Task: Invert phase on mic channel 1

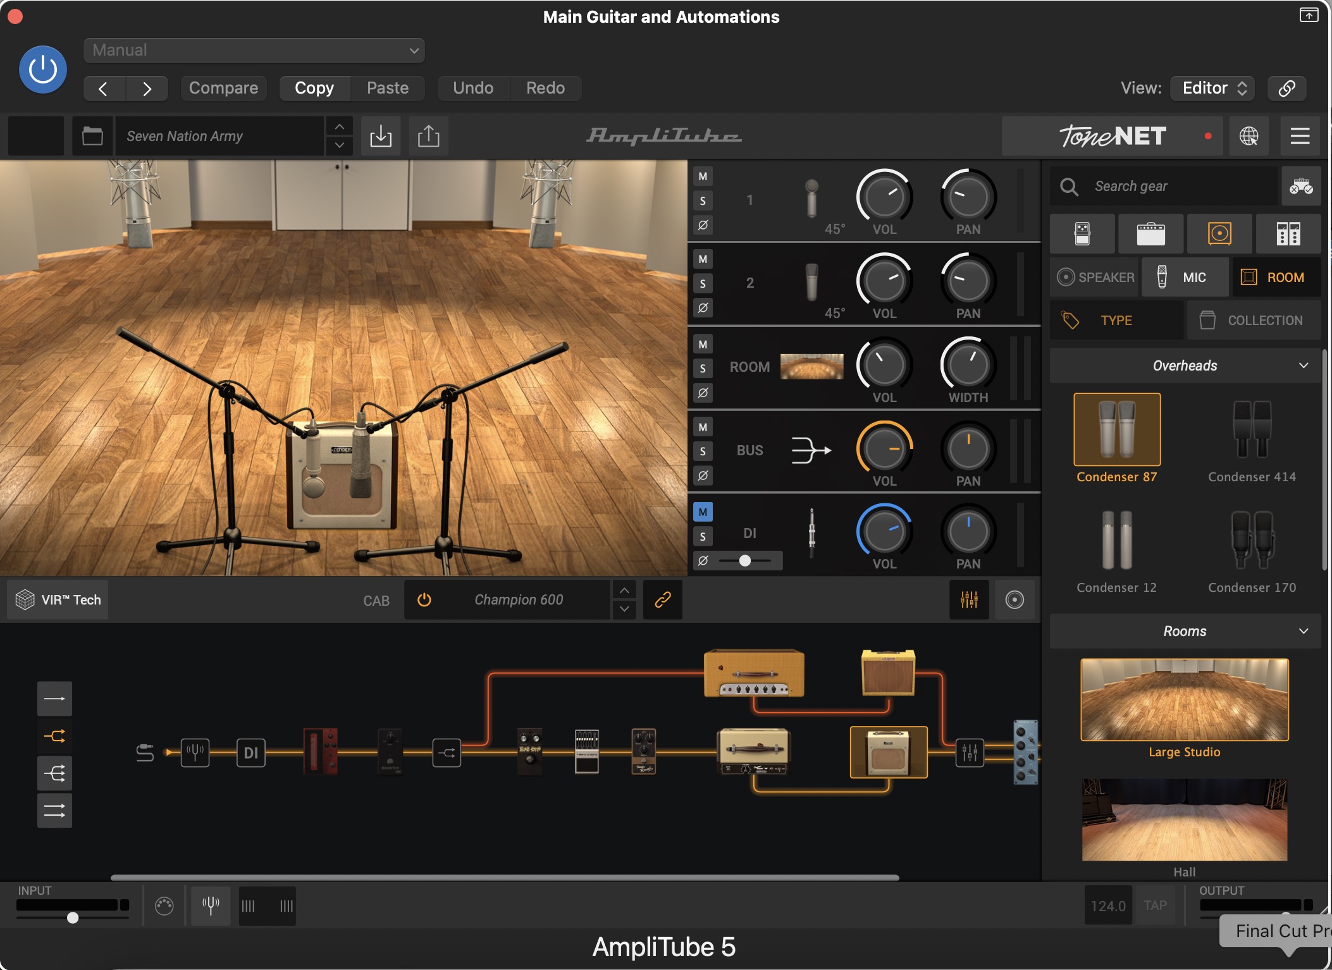Action: pyautogui.click(x=703, y=225)
